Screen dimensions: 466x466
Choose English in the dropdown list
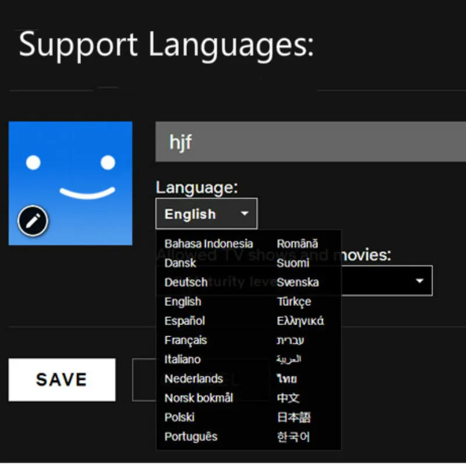183,302
